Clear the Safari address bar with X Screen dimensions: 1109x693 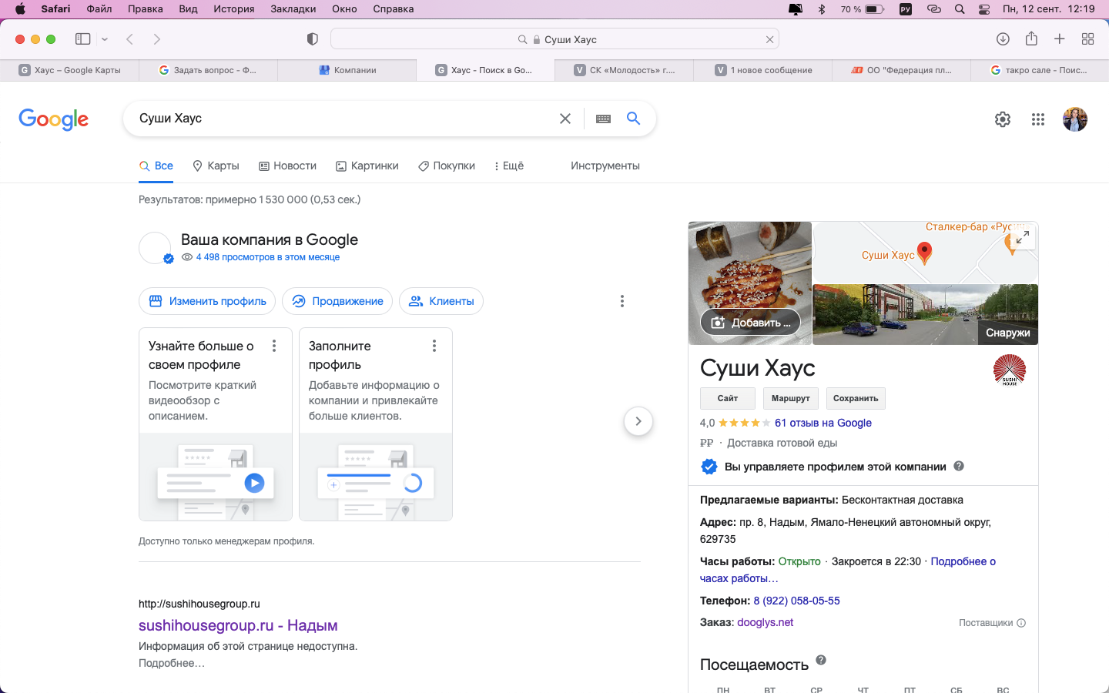coord(769,39)
